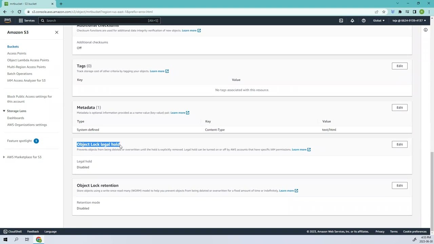Image resolution: width=434 pixels, height=244 pixels.
Task: Open Learn more for Object Lock legal hold
Action: tap(301, 149)
